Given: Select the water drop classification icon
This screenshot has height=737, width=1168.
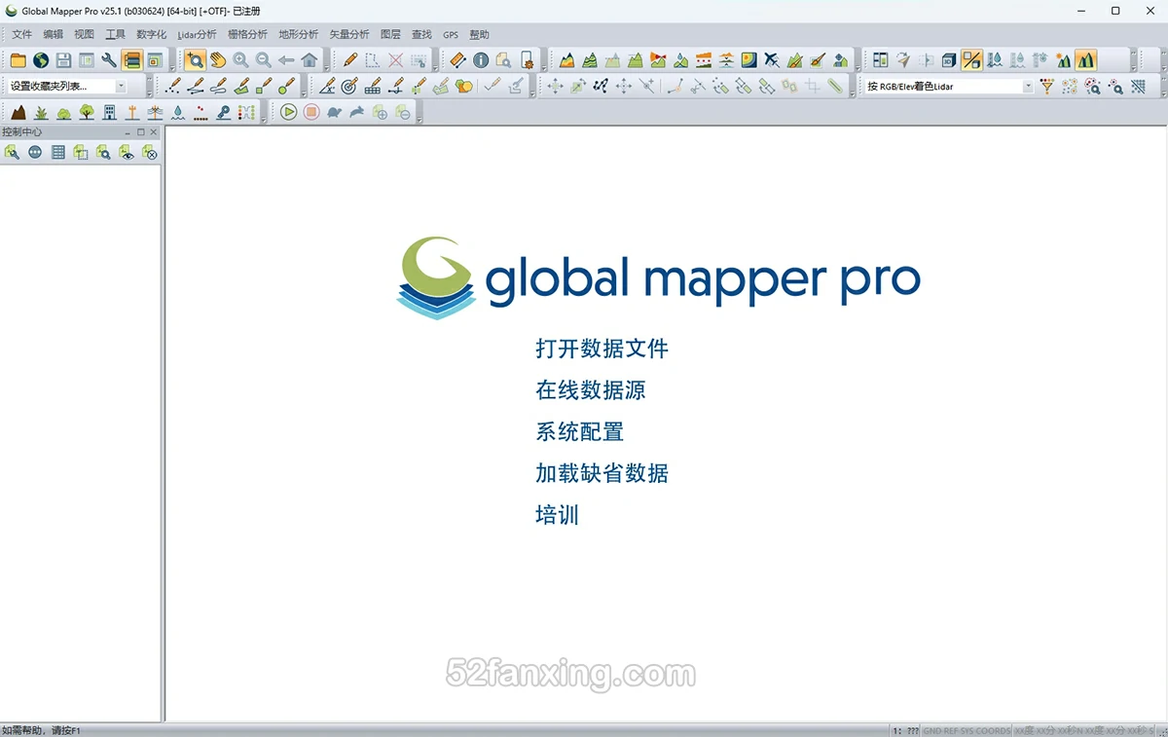Looking at the screenshot, I should pyautogui.click(x=177, y=112).
